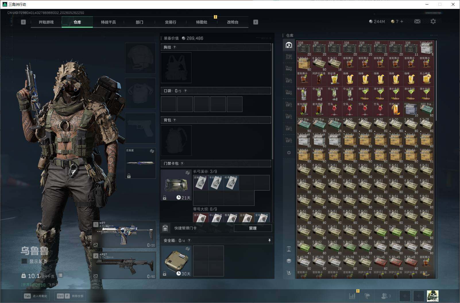Click the sell-cart icon in warehouse sidebar
Screen dimensions: 460x303
coord(289,273)
